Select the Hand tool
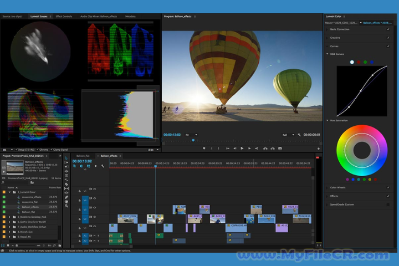This screenshot has height=266, width=399. coord(66,202)
